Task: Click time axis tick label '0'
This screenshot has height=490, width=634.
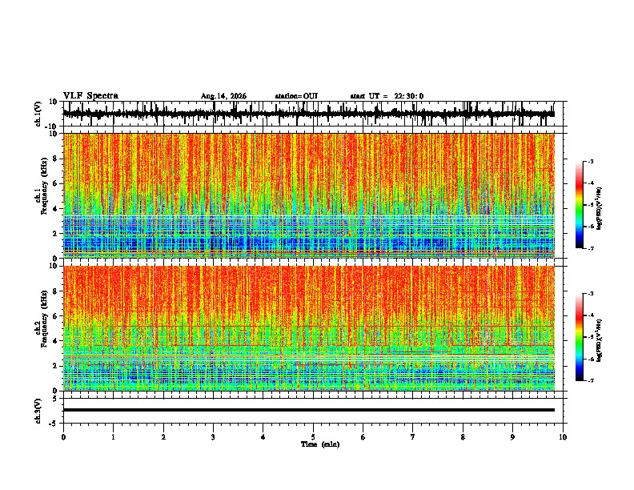Action: pyautogui.click(x=63, y=437)
